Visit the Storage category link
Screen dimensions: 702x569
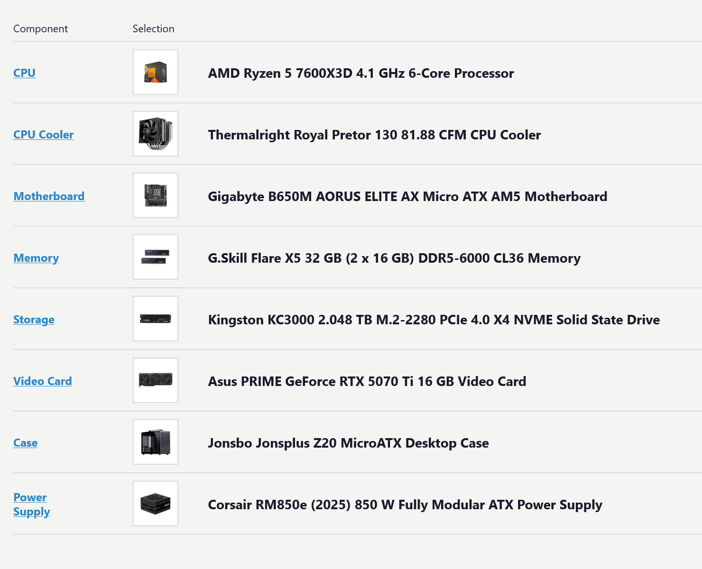(x=34, y=320)
